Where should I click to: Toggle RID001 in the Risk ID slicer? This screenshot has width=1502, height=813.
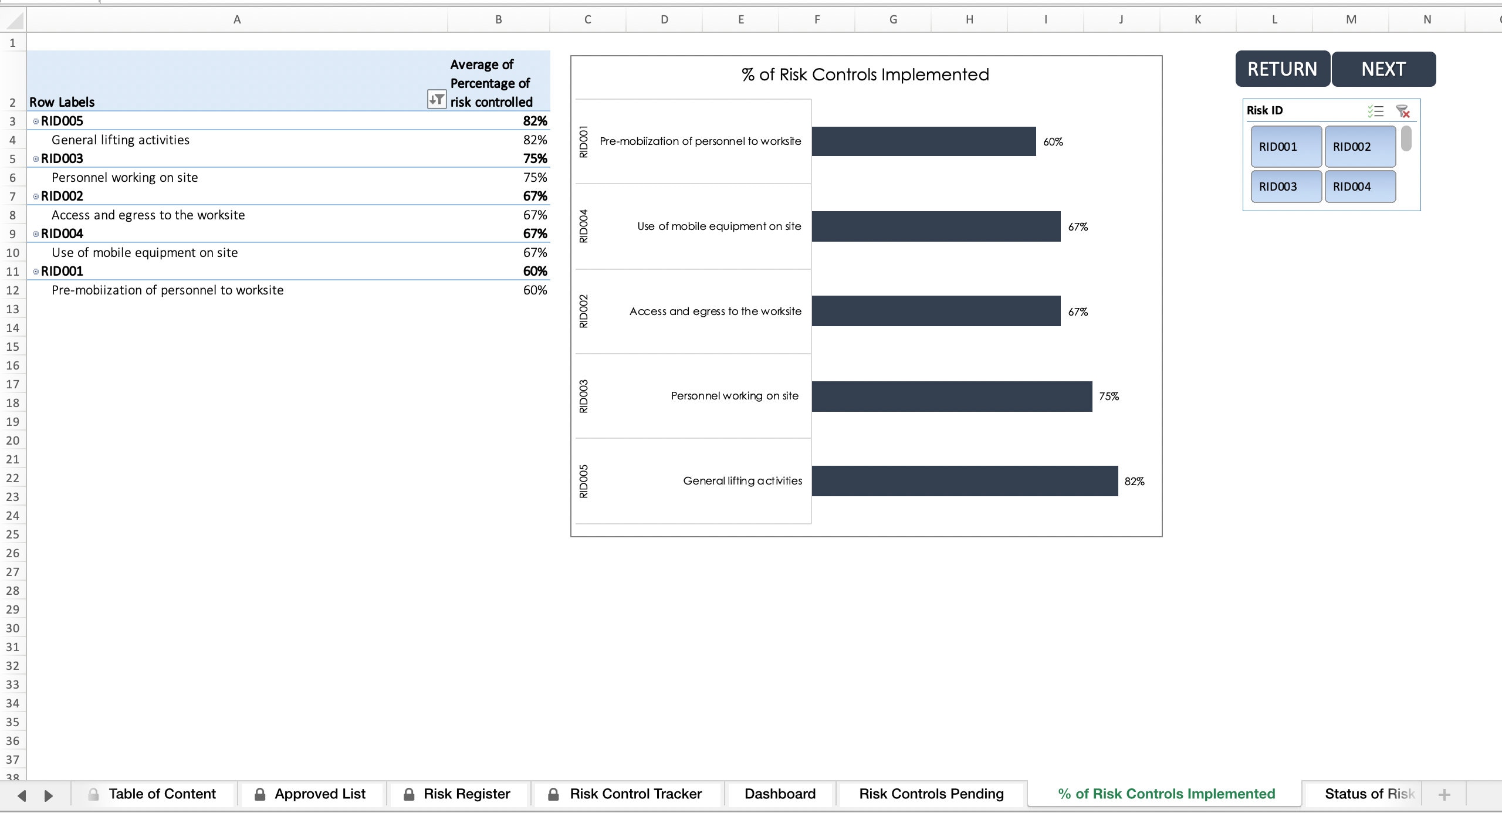[1285, 147]
